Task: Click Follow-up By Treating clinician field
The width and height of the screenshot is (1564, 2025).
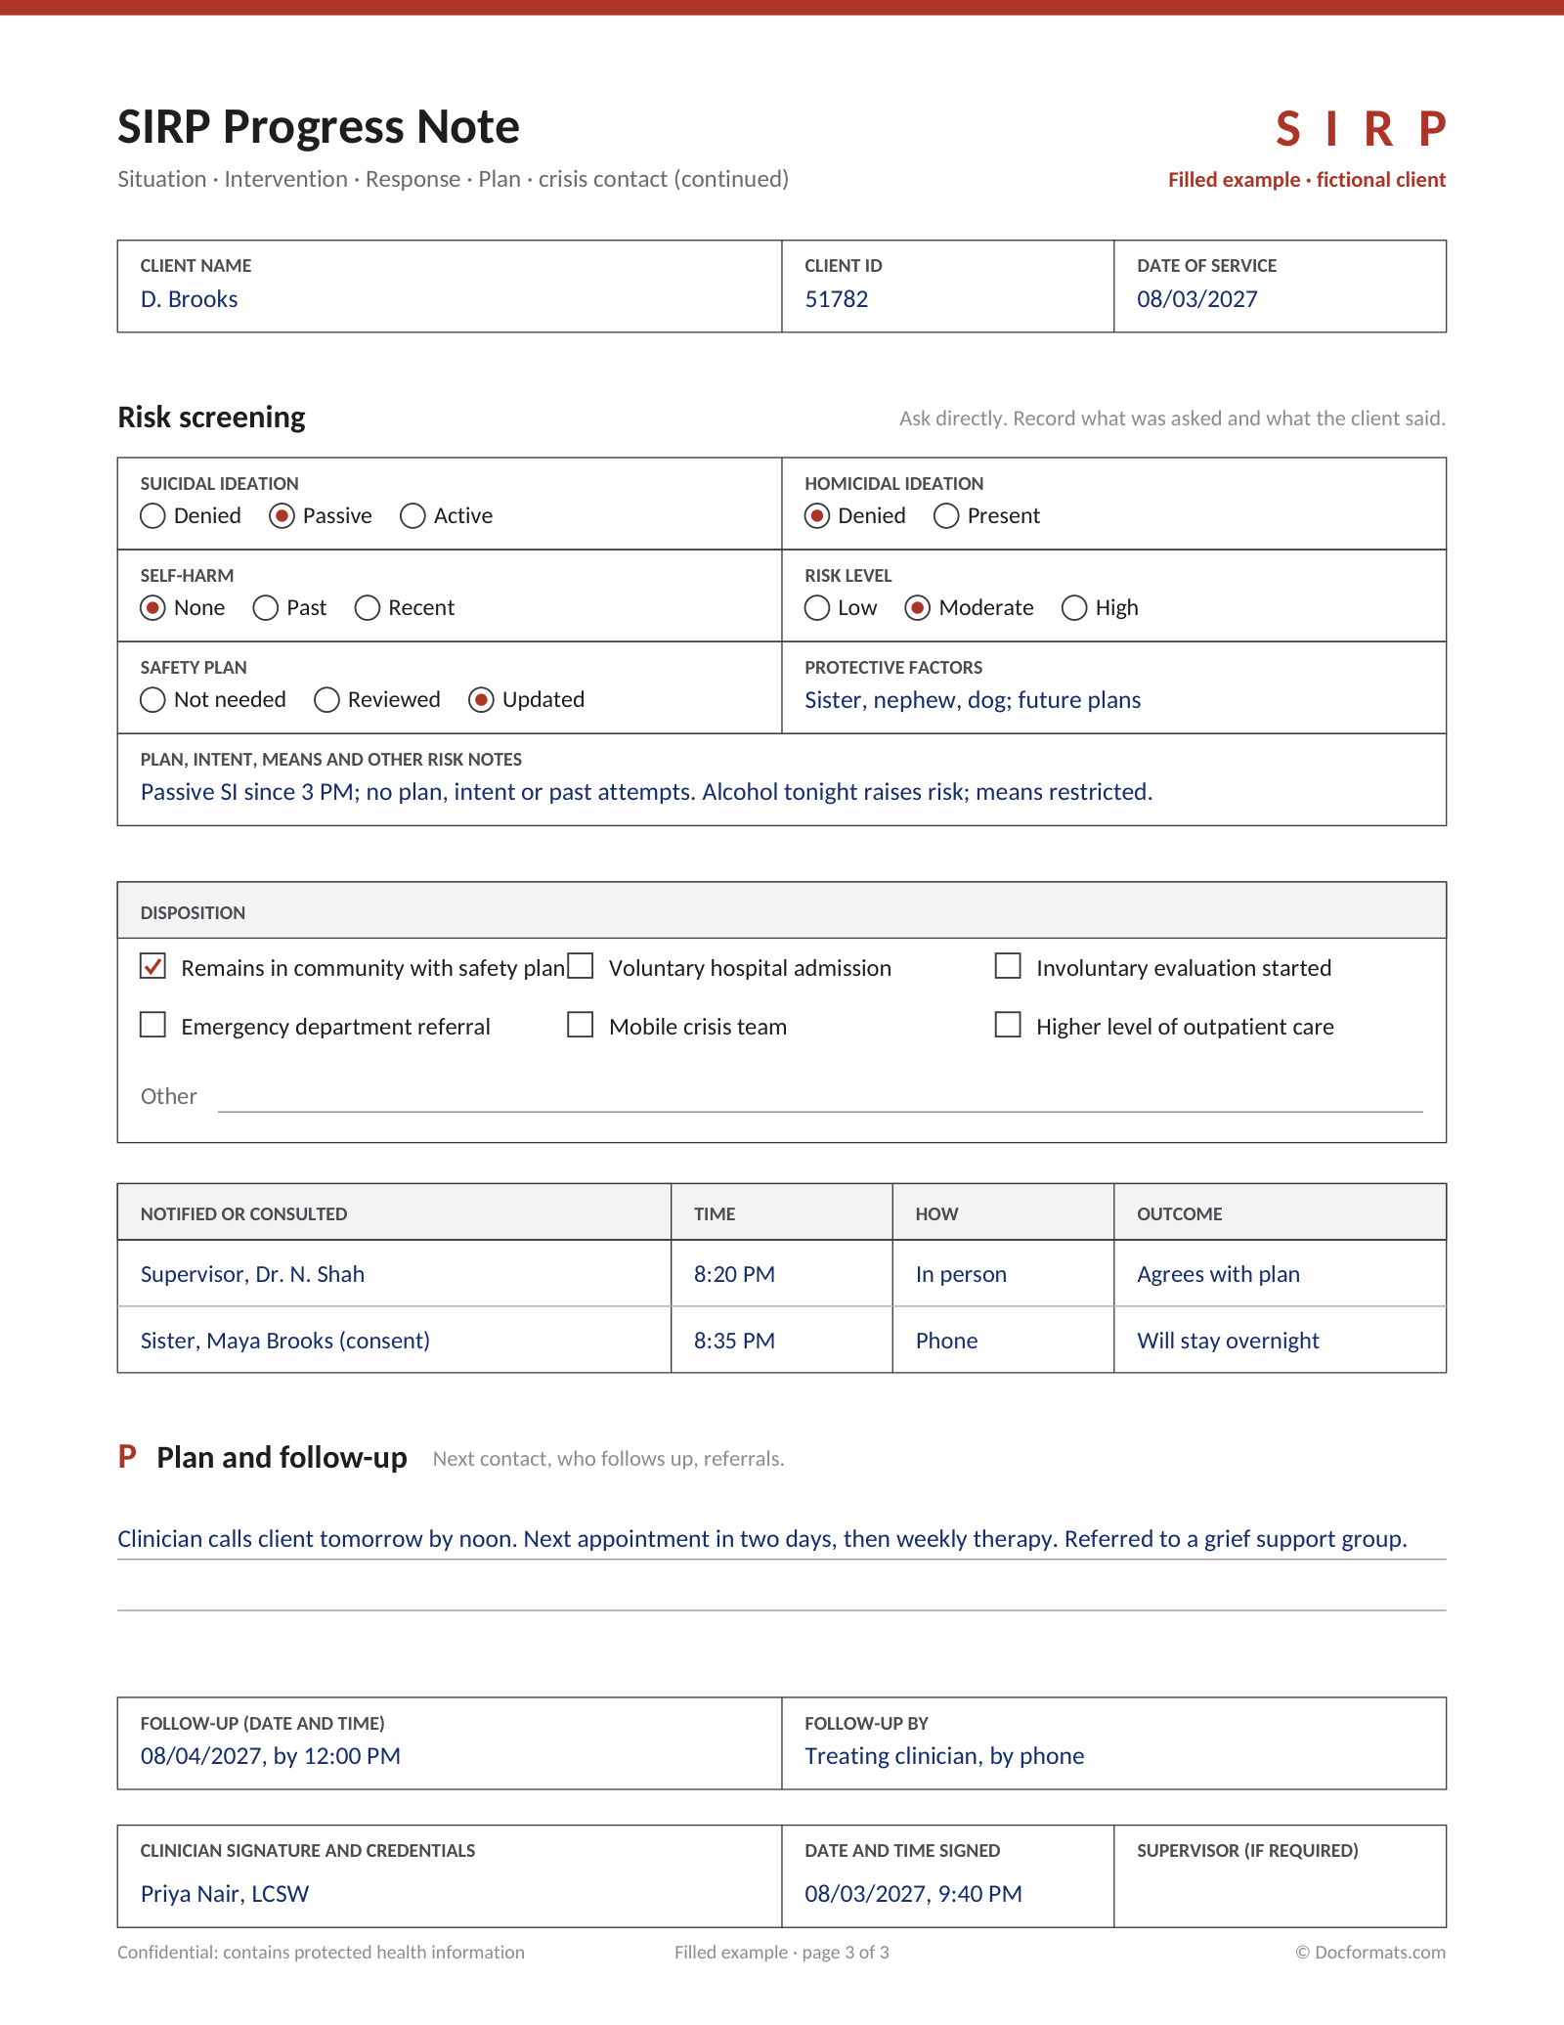Action: (x=1114, y=1743)
